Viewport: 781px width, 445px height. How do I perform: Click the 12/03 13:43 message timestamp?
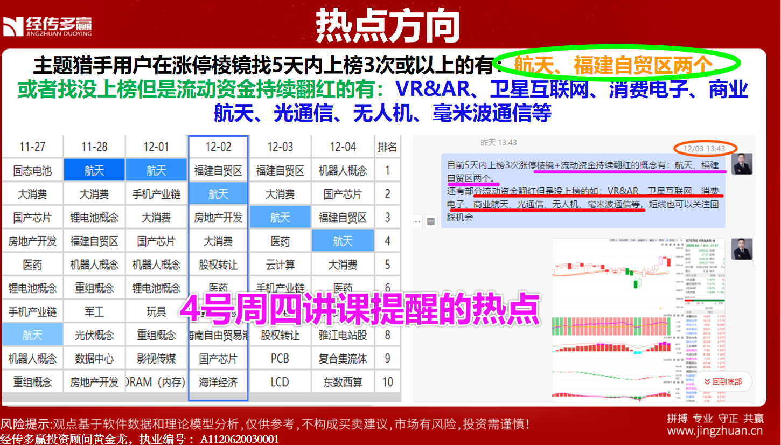(x=705, y=148)
